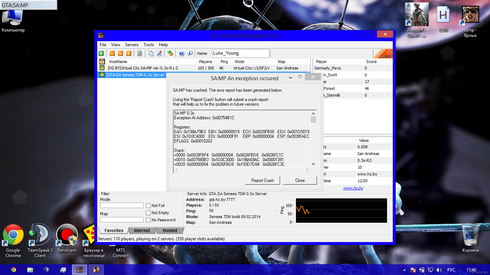The height and width of the screenshot is (275, 490).
Task: Click scroll up arrow in crash report
Action: pos(313,113)
